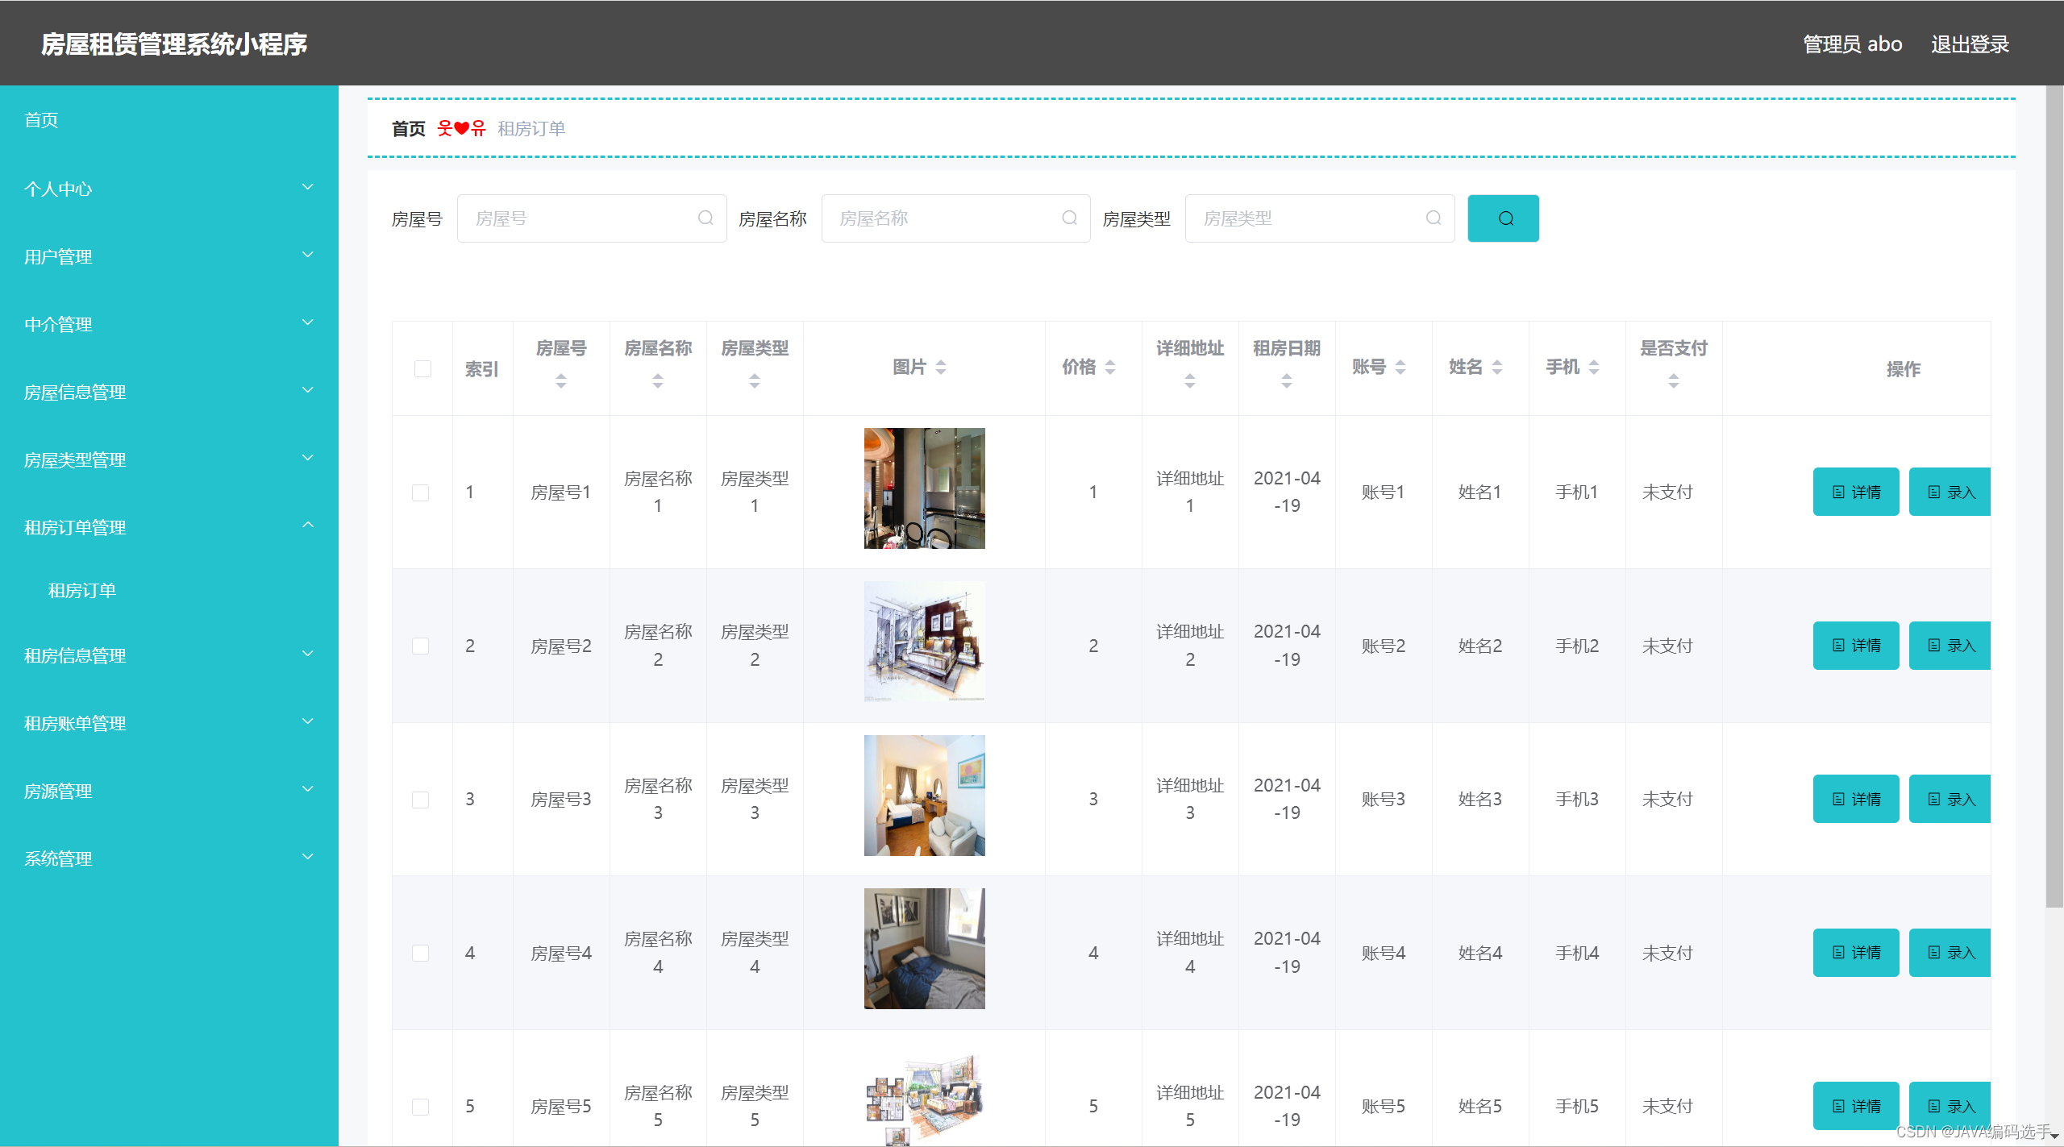Expand the 个人中心 sidebar menu
Viewport: 2064px width, 1147px height.
[x=169, y=189]
